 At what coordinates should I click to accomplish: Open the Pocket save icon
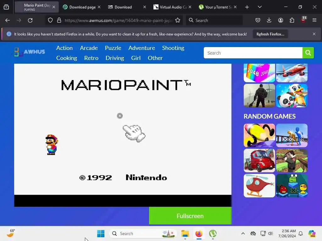pos(258,20)
